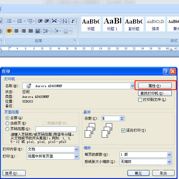
Task: Click page range input field
Action: point(56,129)
